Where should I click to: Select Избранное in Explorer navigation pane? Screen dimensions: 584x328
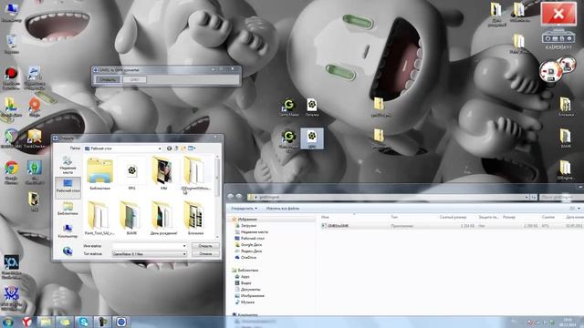247,220
